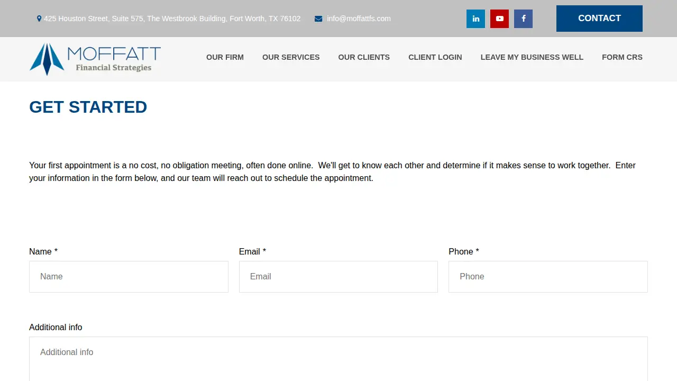Click the 'Name *' field label
The width and height of the screenshot is (677, 381).
point(43,252)
